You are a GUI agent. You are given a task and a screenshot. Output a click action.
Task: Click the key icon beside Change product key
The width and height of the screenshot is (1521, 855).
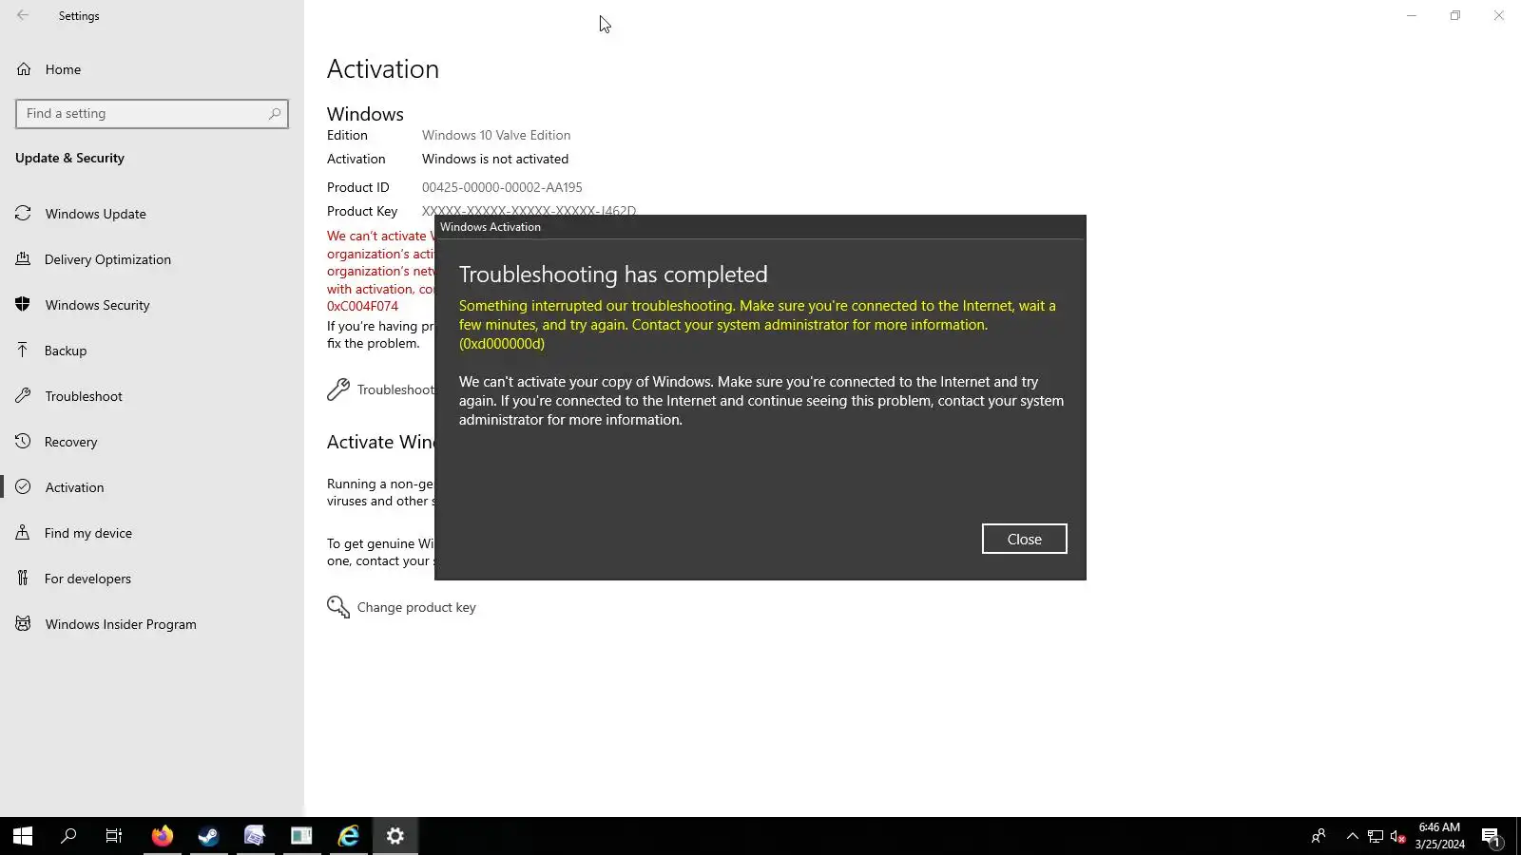(338, 607)
